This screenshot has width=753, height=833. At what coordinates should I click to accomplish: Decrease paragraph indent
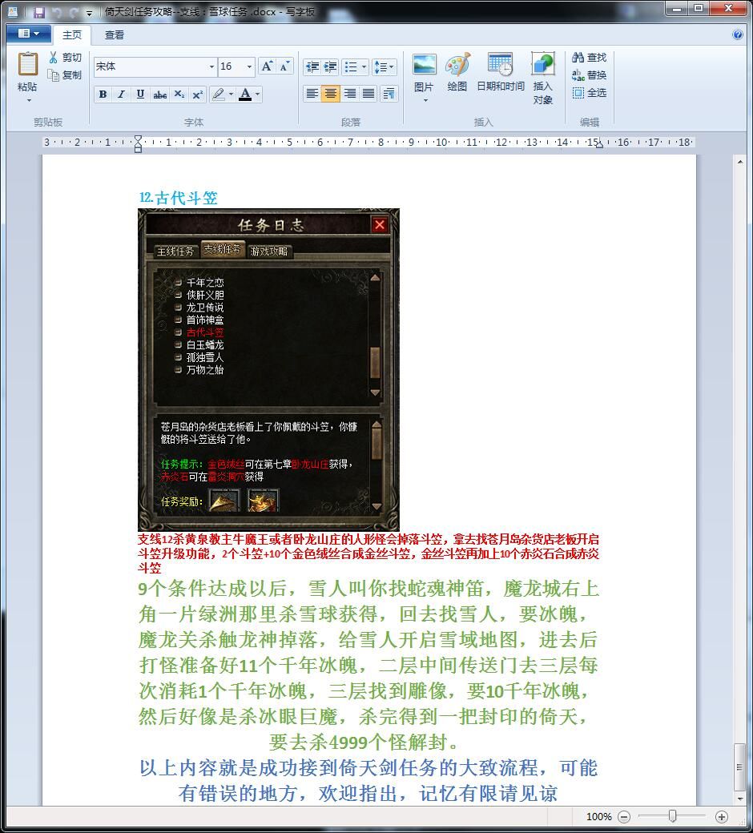(x=312, y=67)
